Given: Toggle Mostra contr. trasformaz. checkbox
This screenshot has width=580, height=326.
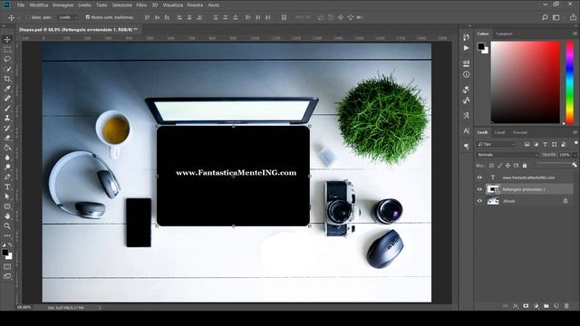Looking at the screenshot, I should click(x=88, y=17).
